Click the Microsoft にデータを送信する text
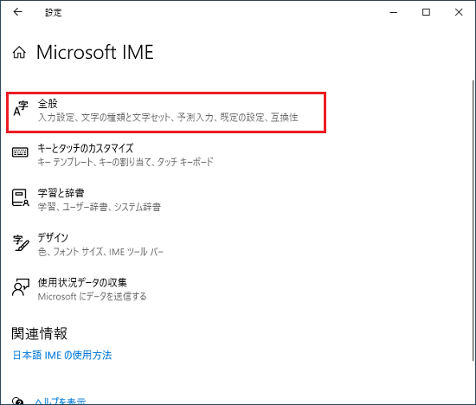476x405 pixels. (92, 296)
